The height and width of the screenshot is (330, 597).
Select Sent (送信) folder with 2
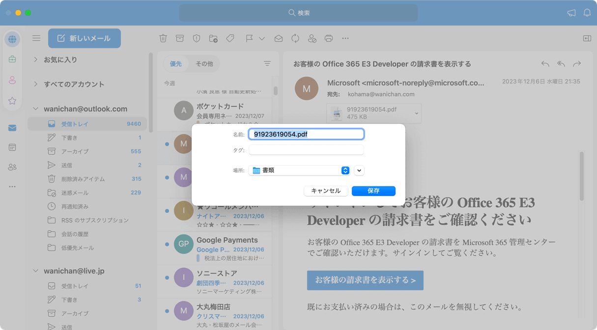88,165
